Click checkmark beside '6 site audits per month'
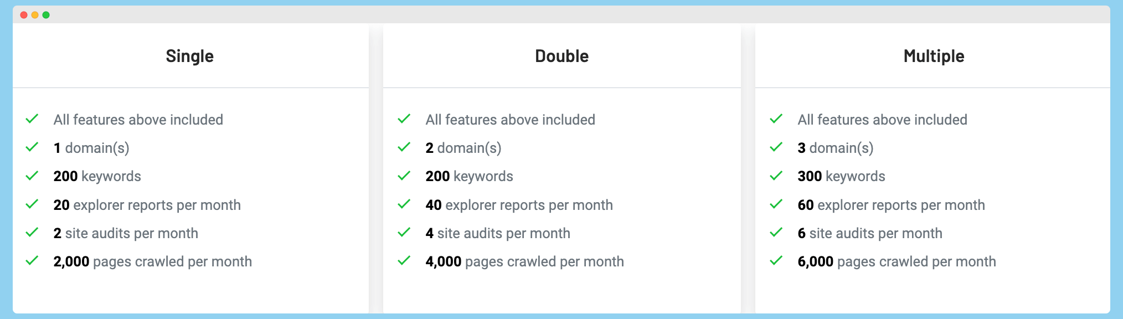 (776, 232)
